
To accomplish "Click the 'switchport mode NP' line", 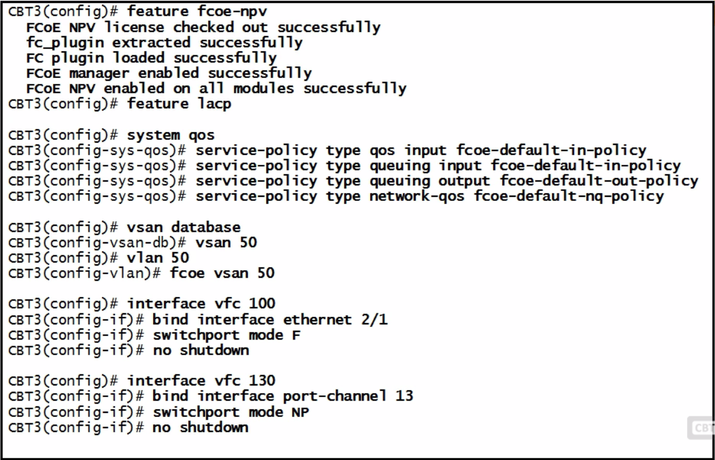I will (159, 412).
